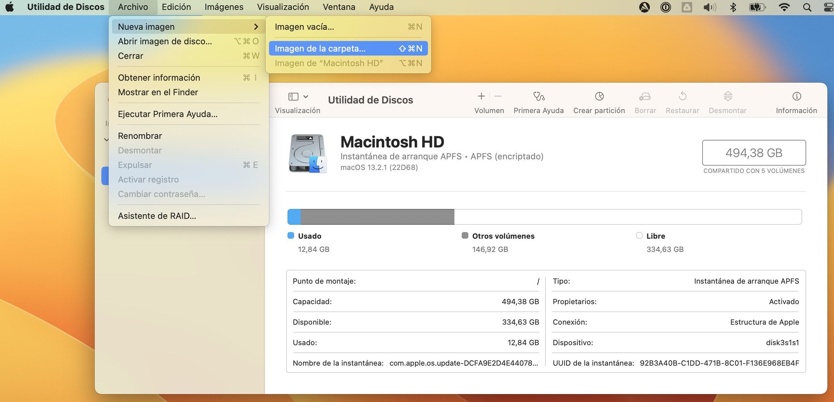This screenshot has height=402, width=834.
Task: Click the Estructura de Apple value
Action: pos(764,322)
